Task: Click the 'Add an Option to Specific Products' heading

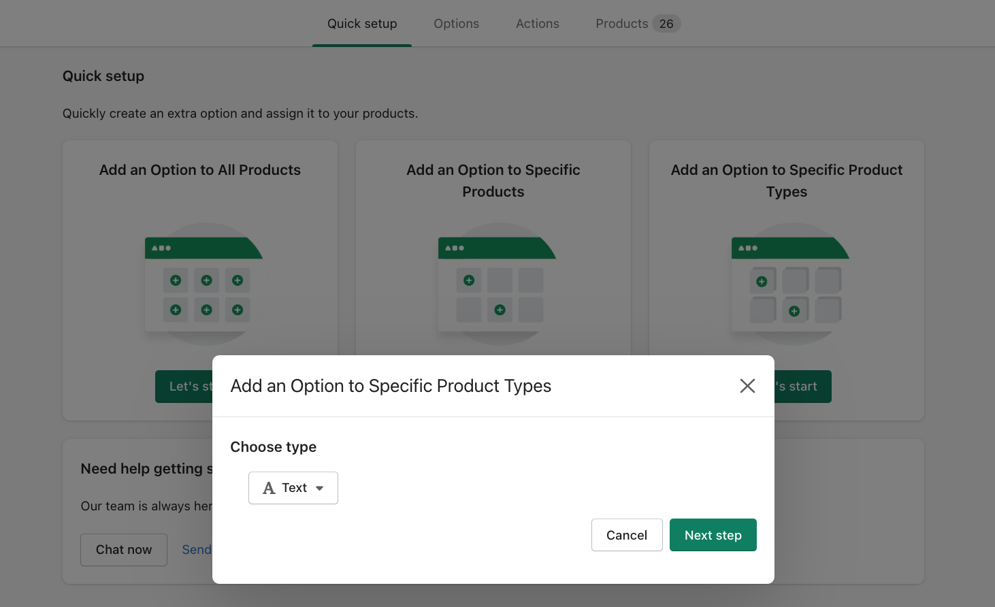Action: coord(493,181)
